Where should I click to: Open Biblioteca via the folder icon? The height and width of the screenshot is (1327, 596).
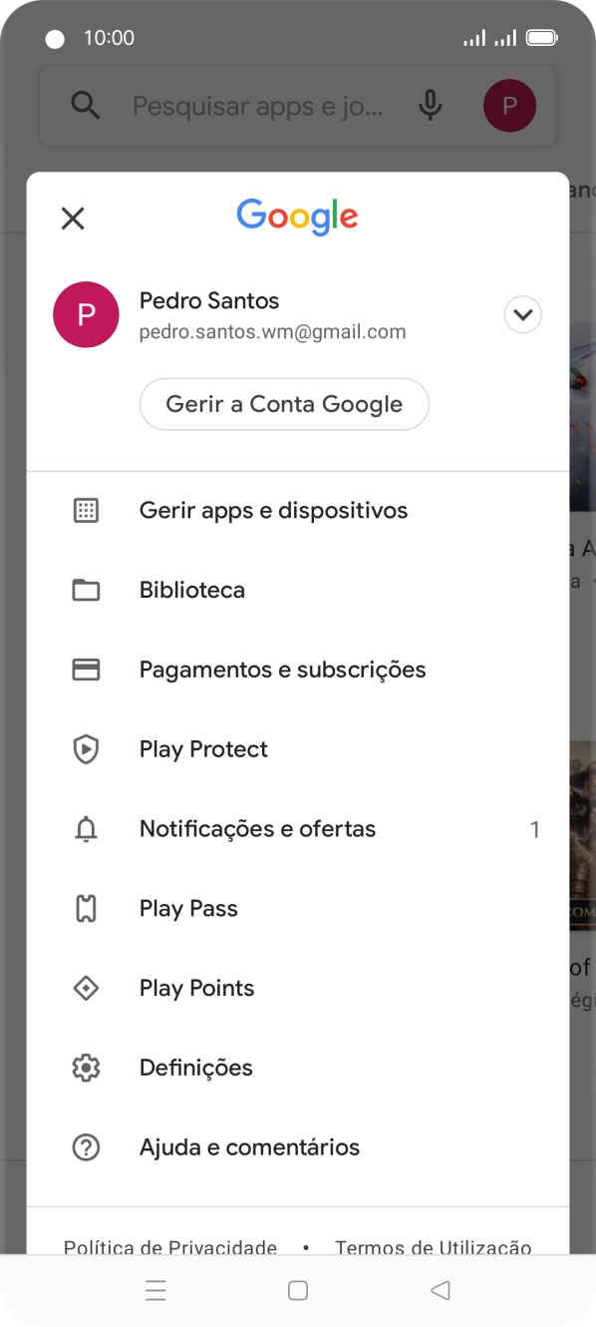pos(87,590)
